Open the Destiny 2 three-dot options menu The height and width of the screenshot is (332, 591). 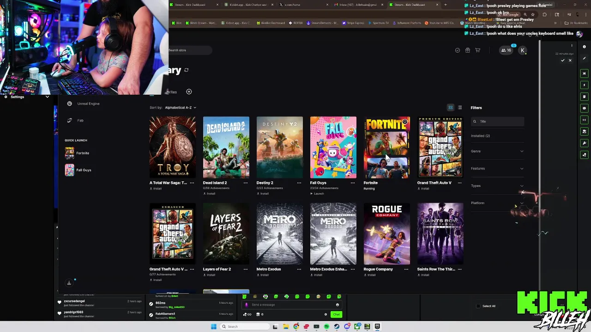click(x=299, y=183)
